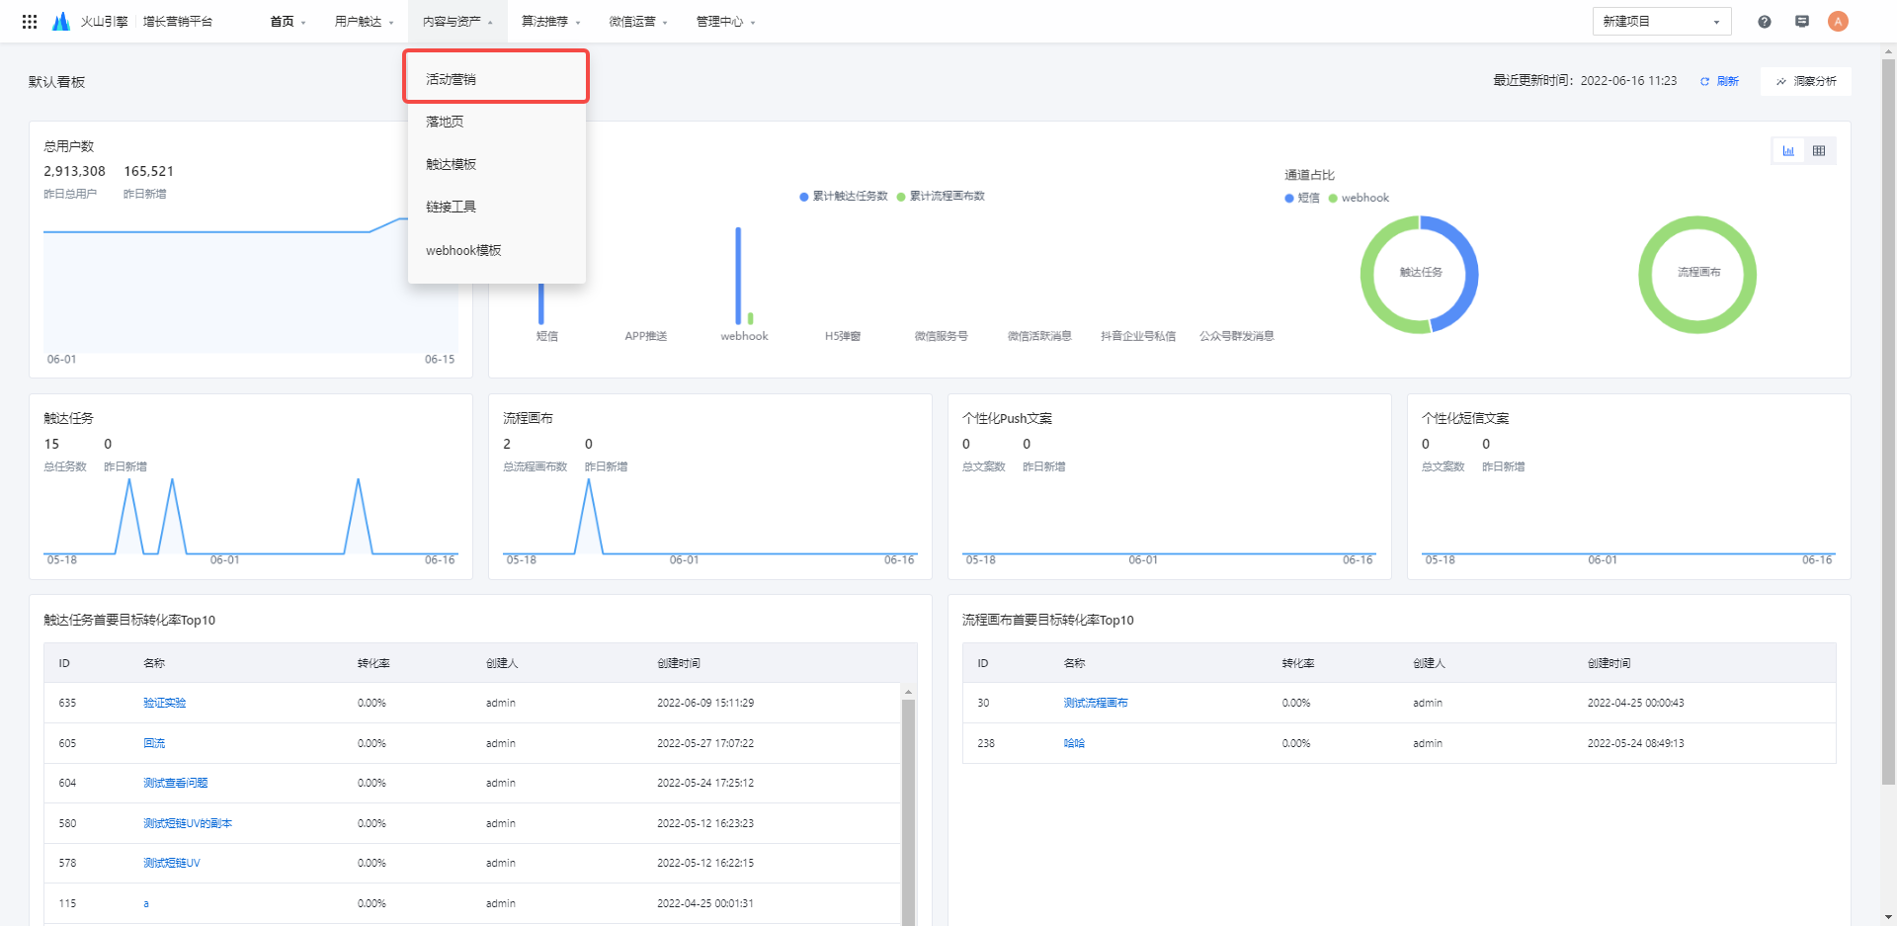Expand the 用户触达 menu

point(365,21)
